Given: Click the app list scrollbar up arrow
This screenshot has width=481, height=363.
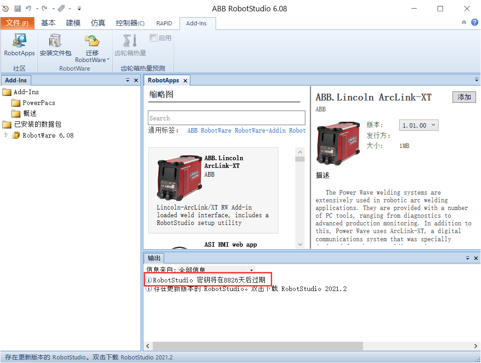Looking at the screenshot, I should (300, 152).
